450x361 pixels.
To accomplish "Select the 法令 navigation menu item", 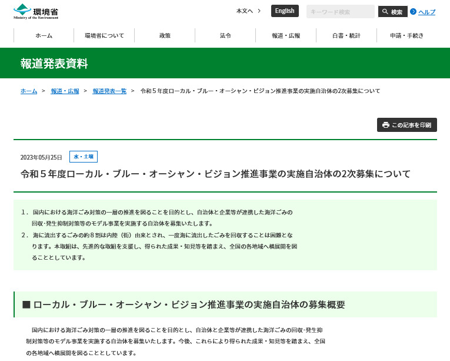I will (225, 36).
